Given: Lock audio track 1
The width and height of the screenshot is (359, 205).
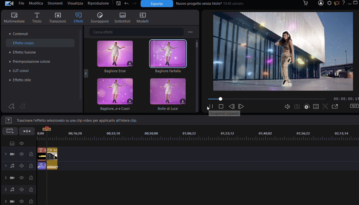Looking at the screenshot, I should point(31,166).
